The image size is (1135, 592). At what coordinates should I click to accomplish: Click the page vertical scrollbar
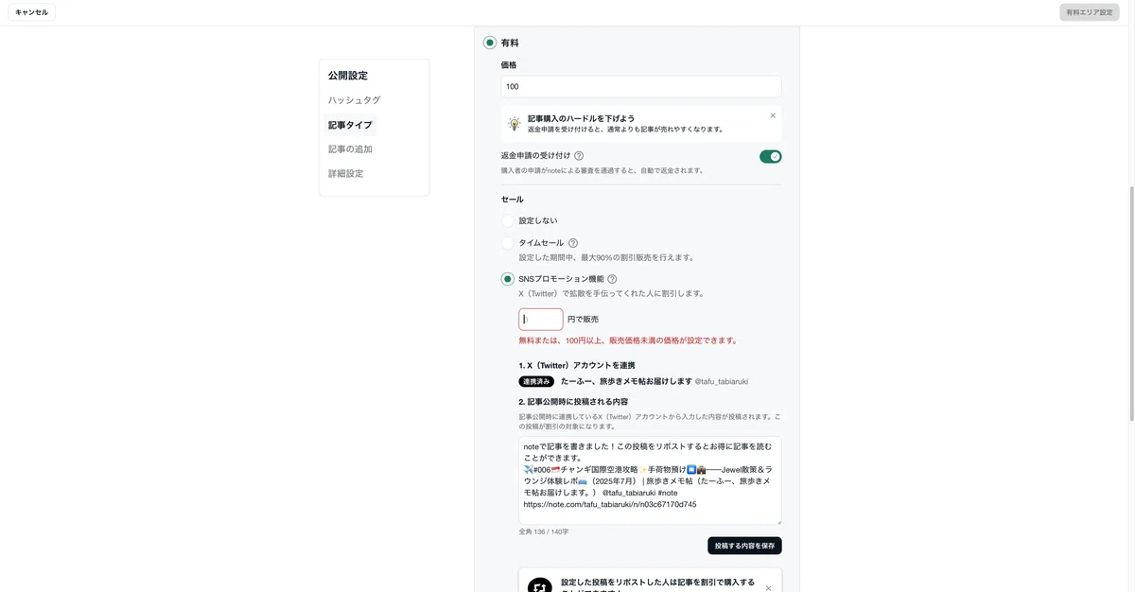[1131, 303]
